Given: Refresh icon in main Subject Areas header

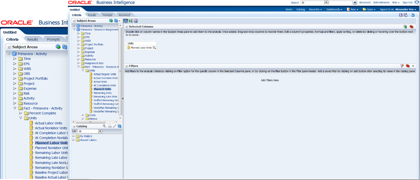Looking at the screenshot, I should 116,21.
